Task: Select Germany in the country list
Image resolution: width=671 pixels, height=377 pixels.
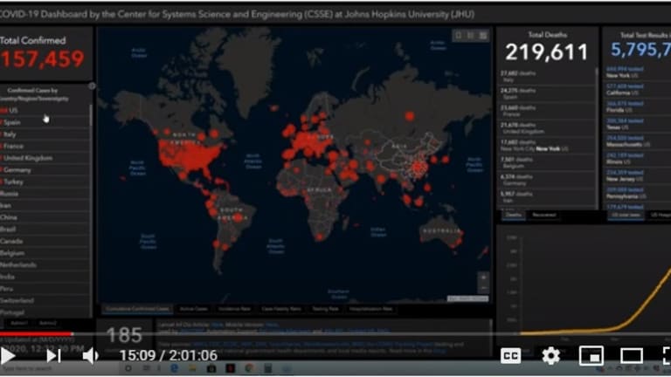Action: tap(45, 170)
